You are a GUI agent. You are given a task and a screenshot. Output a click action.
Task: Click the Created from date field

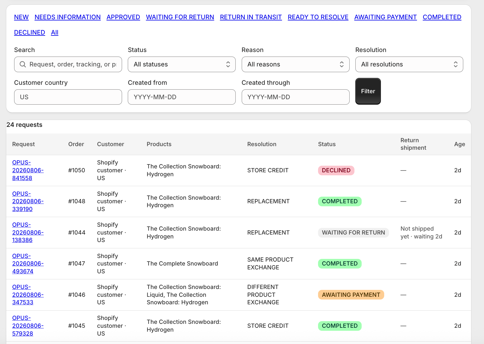[x=182, y=97]
